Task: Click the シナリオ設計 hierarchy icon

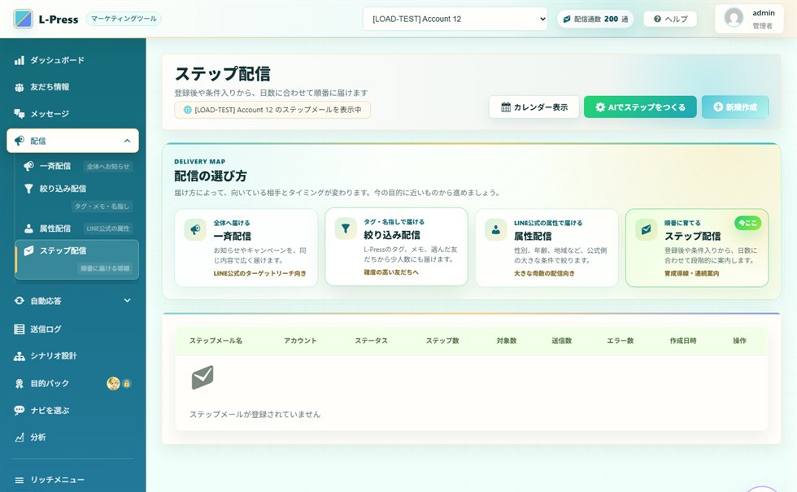Action: [20, 356]
